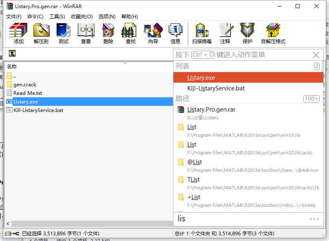This screenshot has height=241, width=329.
Task: Select Read Me.txt in file list
Action: 89,93
